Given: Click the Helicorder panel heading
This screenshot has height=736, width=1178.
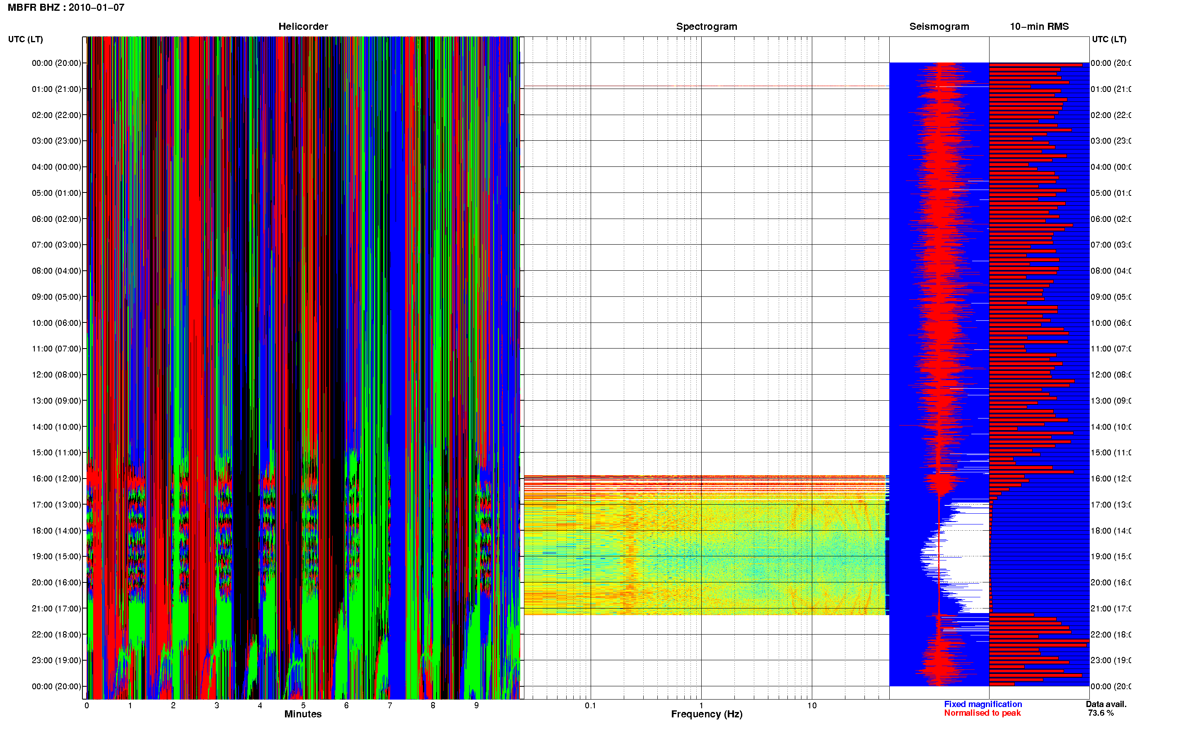Looking at the screenshot, I should click(x=303, y=26).
